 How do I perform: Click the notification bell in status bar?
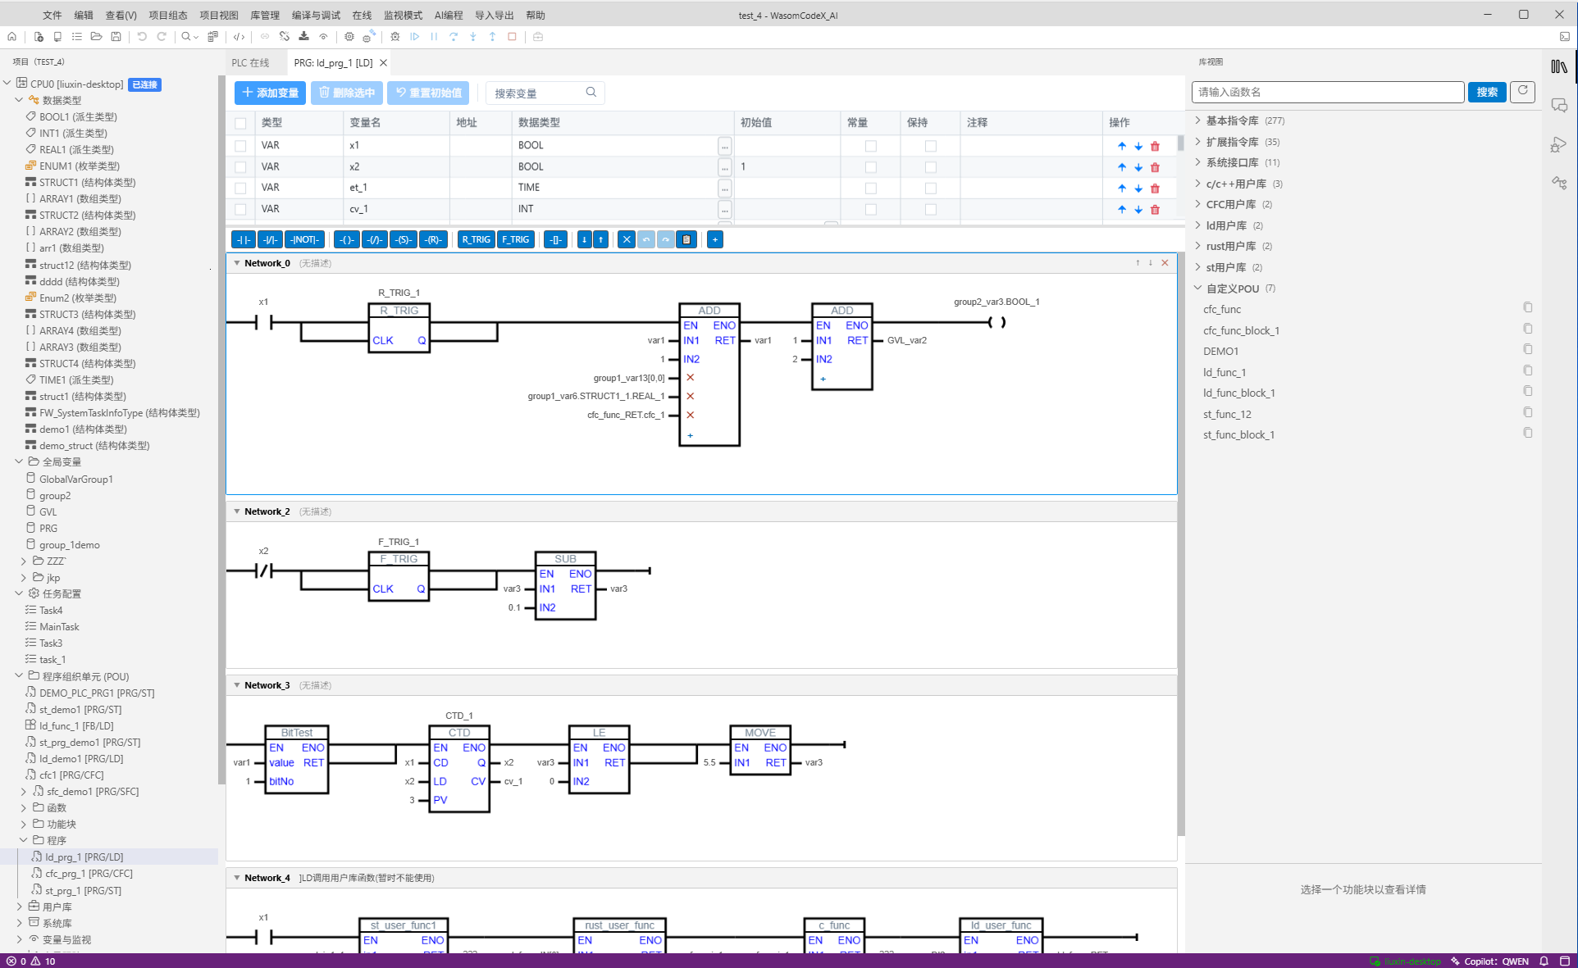1544,961
